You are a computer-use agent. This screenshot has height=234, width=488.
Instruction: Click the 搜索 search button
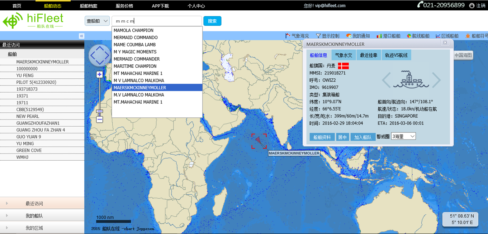[x=212, y=21]
